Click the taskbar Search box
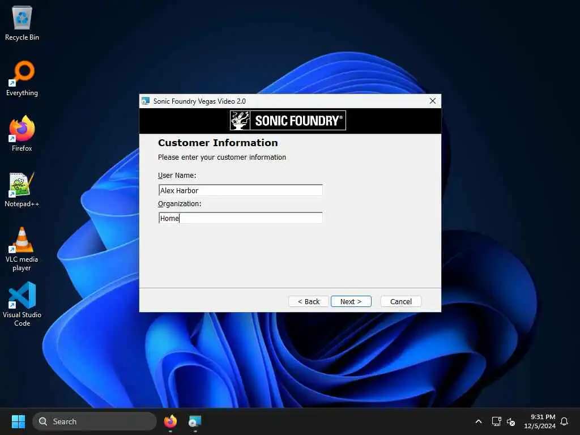Viewport: 580px width, 435px height. [x=95, y=421]
